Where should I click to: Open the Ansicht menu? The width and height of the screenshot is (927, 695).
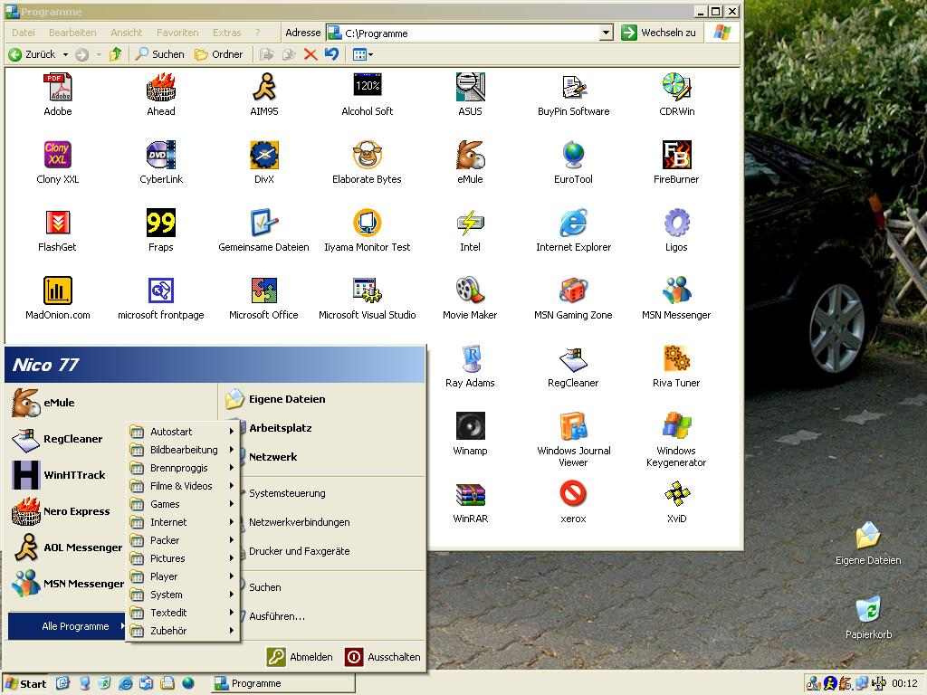click(126, 33)
